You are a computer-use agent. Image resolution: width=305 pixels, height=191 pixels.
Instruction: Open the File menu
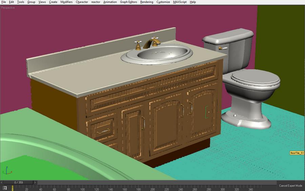click(3, 2)
